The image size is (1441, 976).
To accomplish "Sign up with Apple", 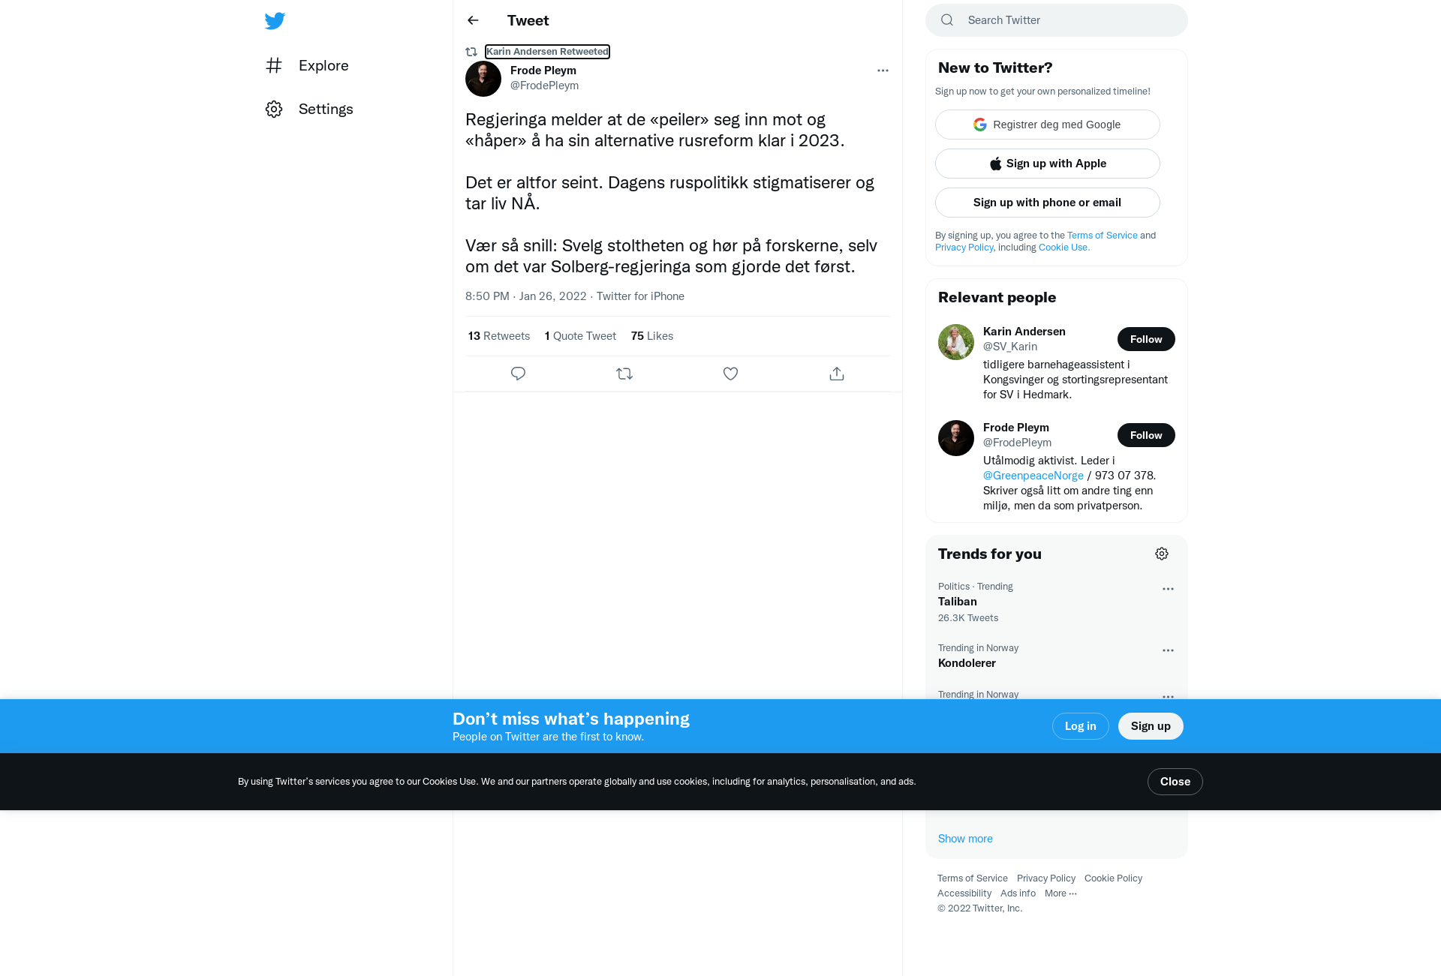I will (1048, 164).
